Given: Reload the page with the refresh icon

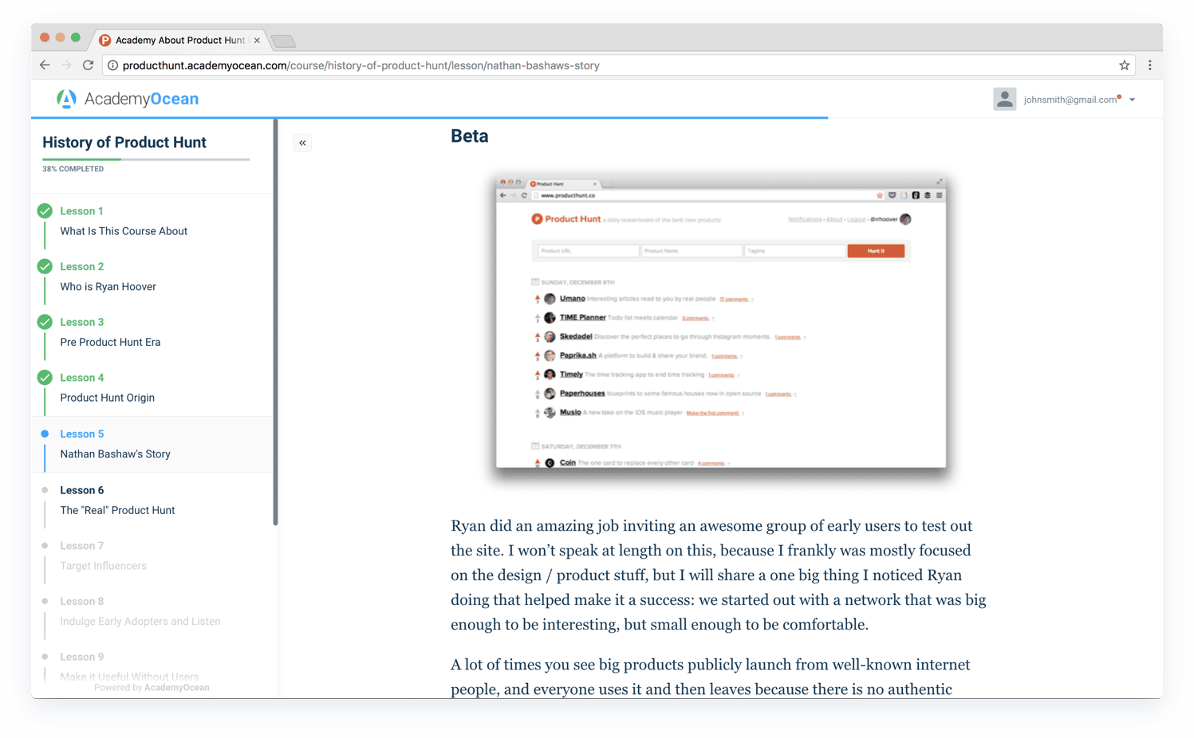Looking at the screenshot, I should click(88, 65).
